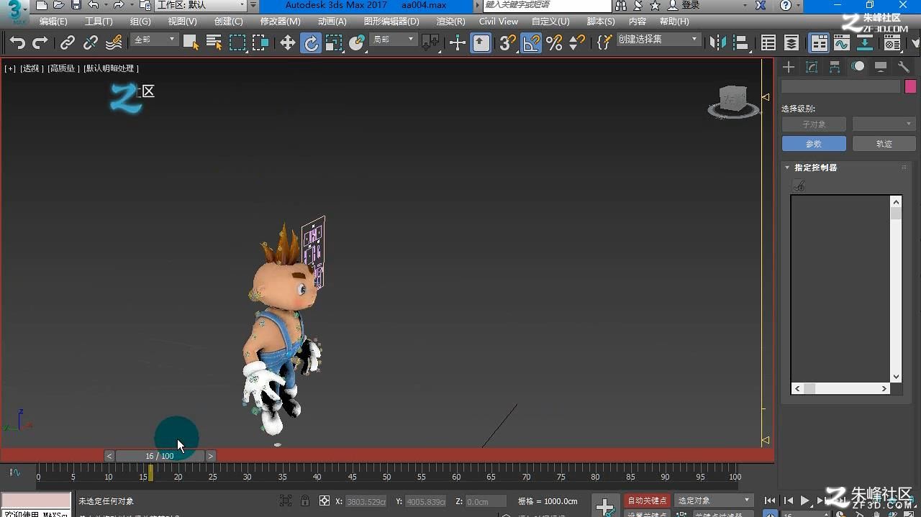Open the undo history dropdown arrow in title bar

[104, 5]
